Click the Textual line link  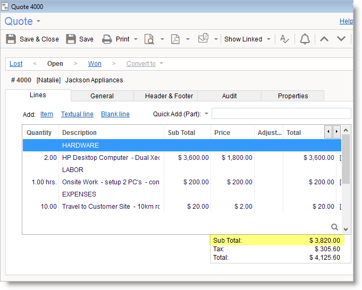[x=77, y=114]
